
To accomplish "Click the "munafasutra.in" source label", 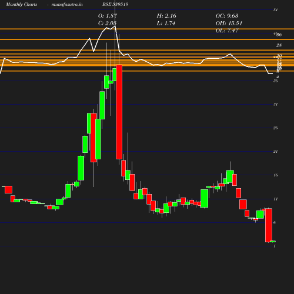I will 67,4.
